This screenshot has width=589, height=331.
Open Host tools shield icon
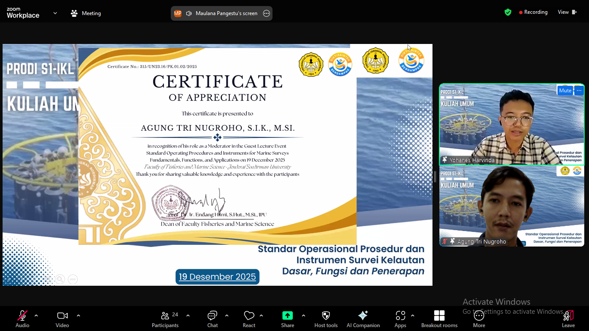(x=326, y=319)
